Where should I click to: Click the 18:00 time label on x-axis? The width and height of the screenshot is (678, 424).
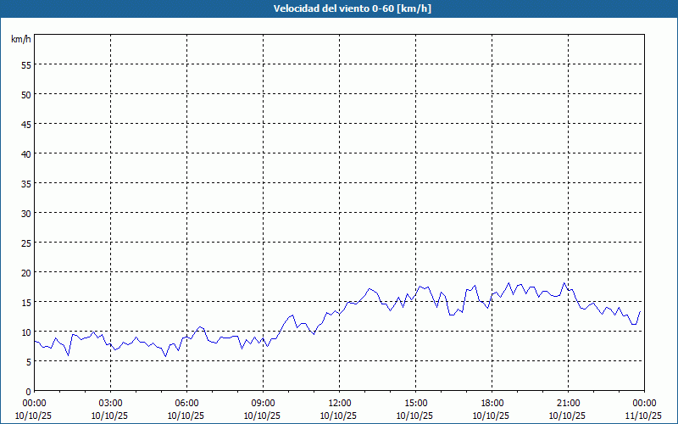[x=492, y=403]
